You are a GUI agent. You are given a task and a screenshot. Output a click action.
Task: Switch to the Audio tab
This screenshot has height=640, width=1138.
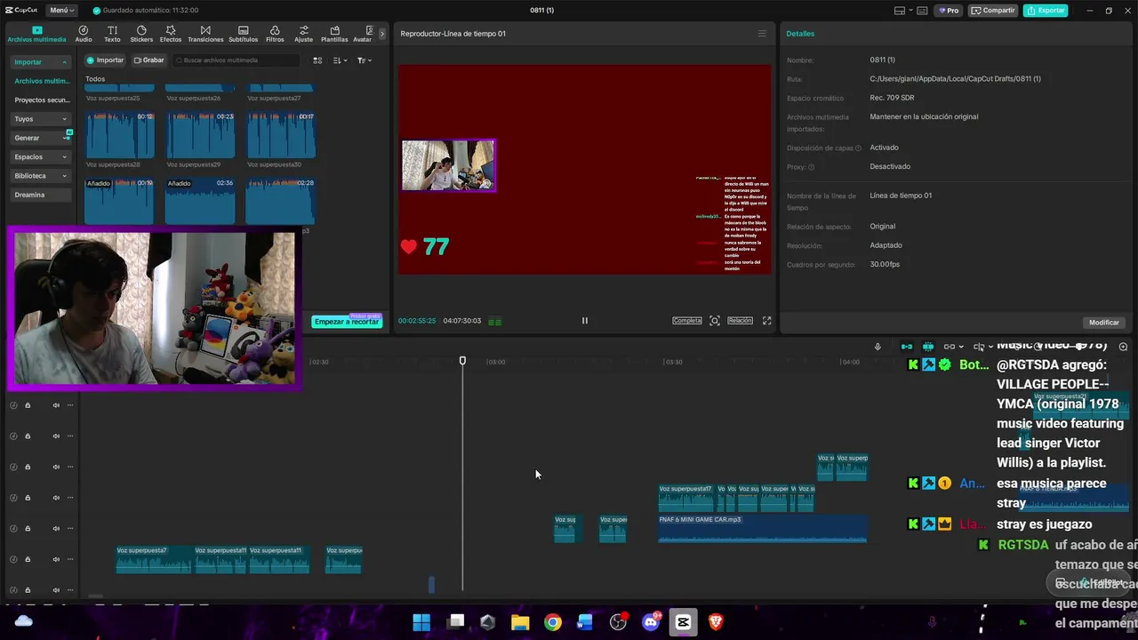pos(84,34)
